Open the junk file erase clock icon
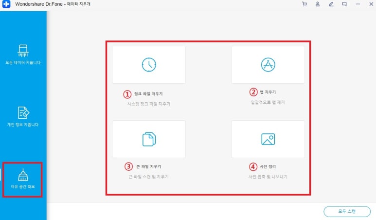 (x=148, y=65)
